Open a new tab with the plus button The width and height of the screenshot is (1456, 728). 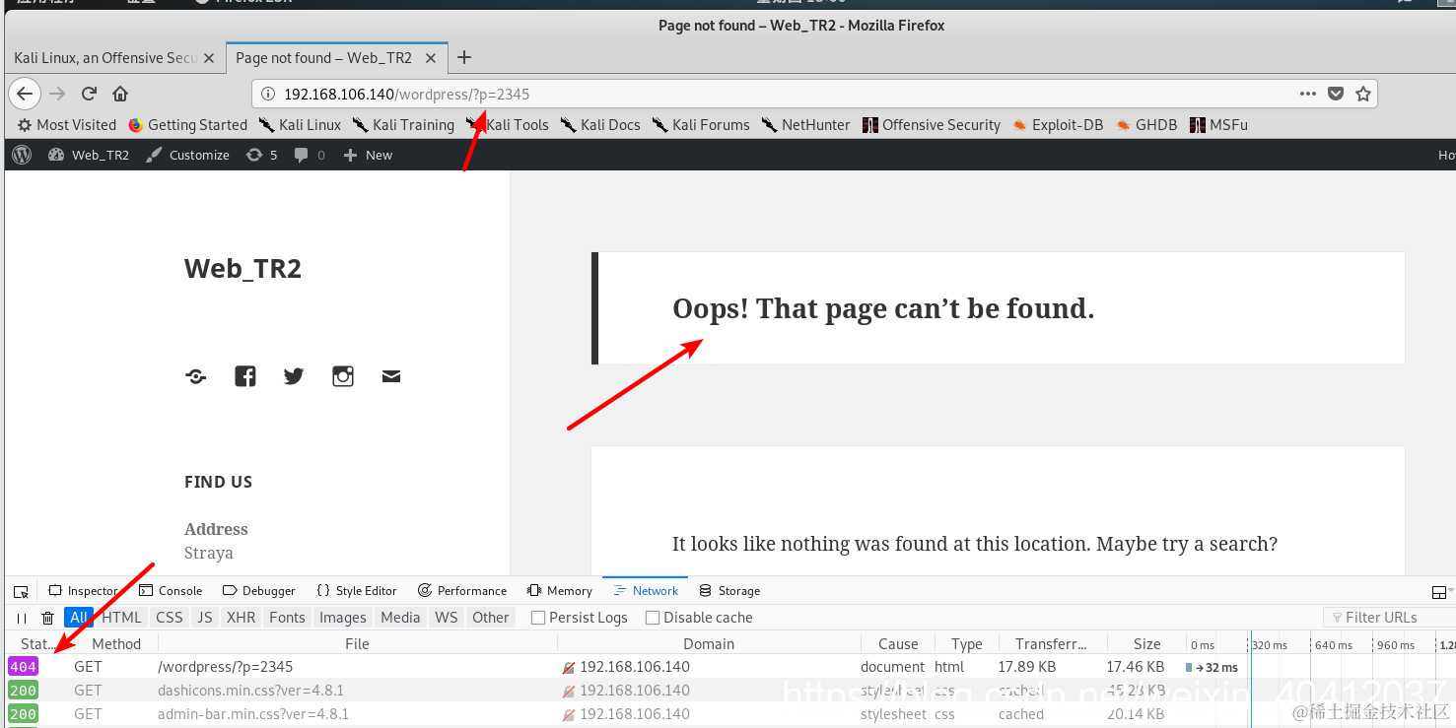coord(464,57)
